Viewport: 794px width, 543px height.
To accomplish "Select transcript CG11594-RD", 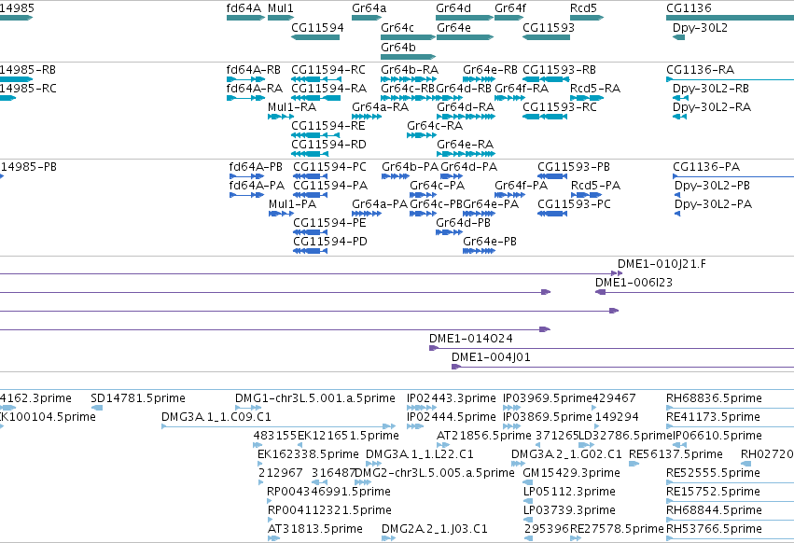I will pos(309,154).
